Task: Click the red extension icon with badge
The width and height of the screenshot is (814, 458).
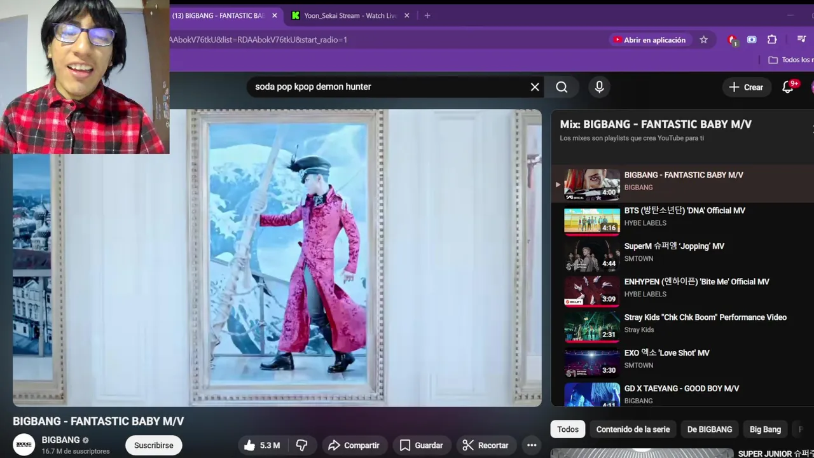Action: click(x=733, y=40)
